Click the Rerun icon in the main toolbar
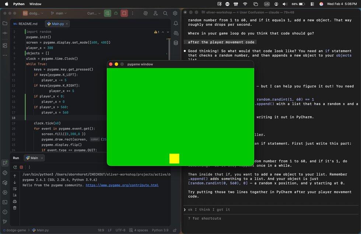The width and height of the screenshot is (361, 234). [x=108, y=13]
